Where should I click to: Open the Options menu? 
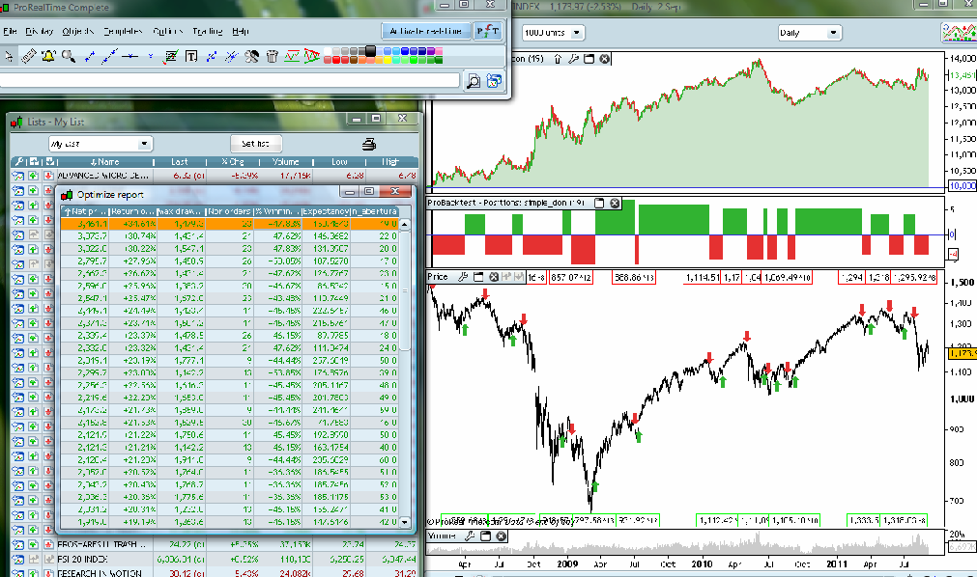coord(167,31)
